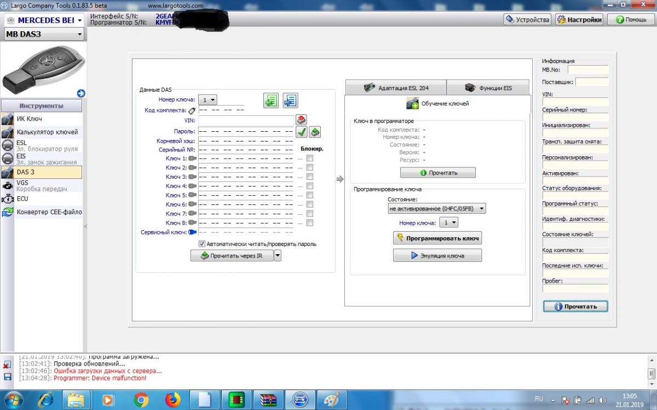Click the green load-file icon in Данные DAS
This screenshot has width=657, height=410.
click(271, 101)
